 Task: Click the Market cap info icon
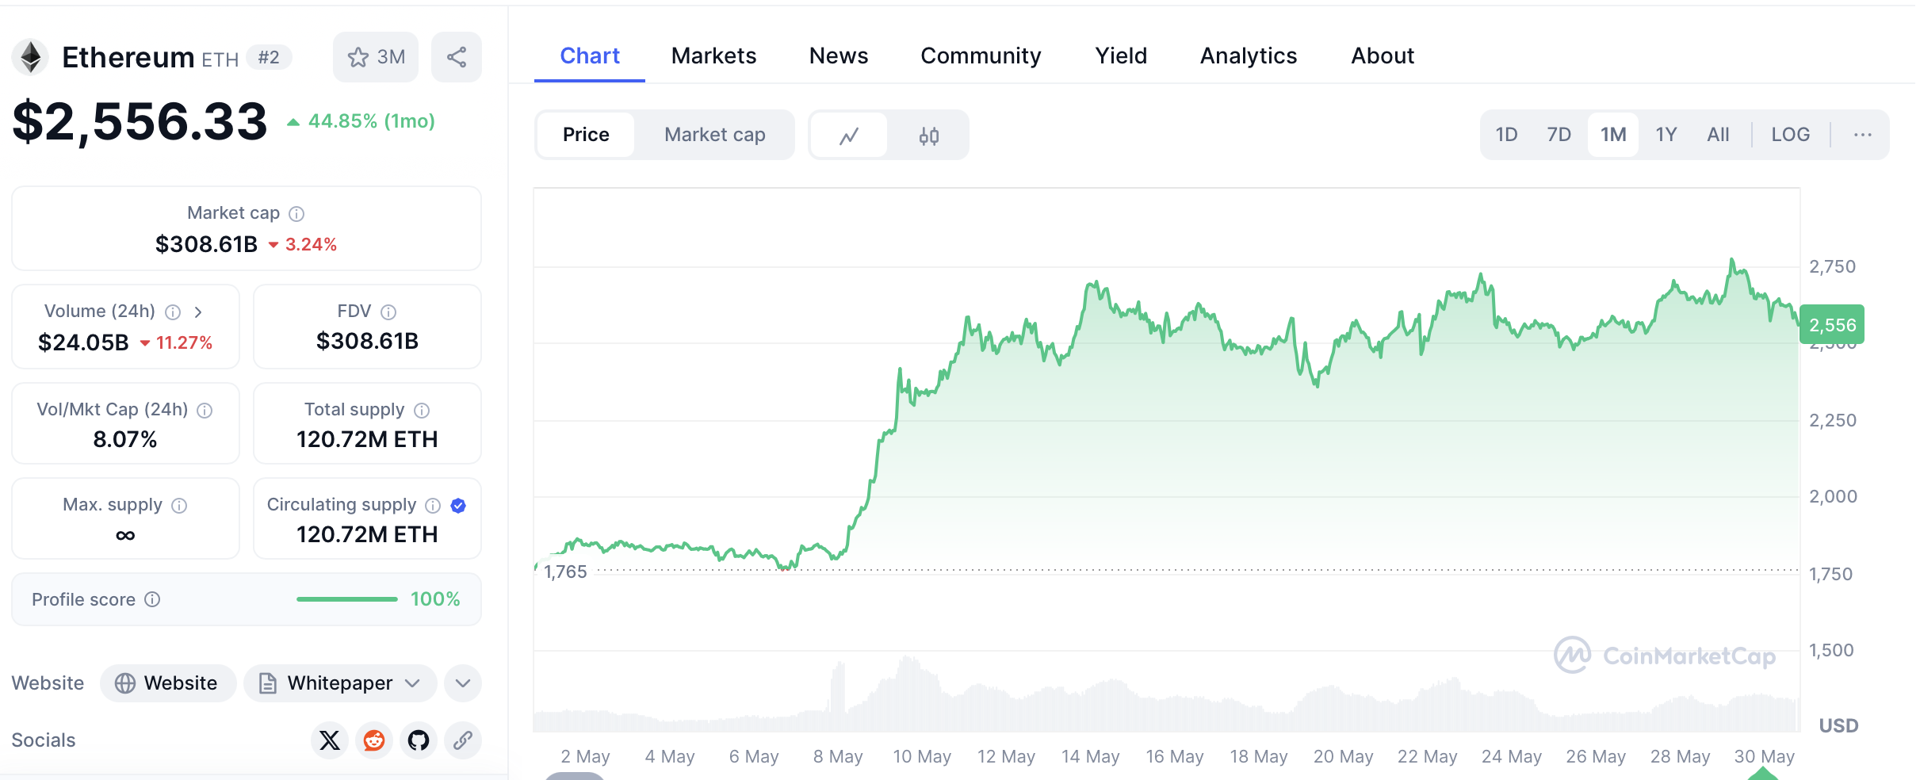click(x=296, y=214)
